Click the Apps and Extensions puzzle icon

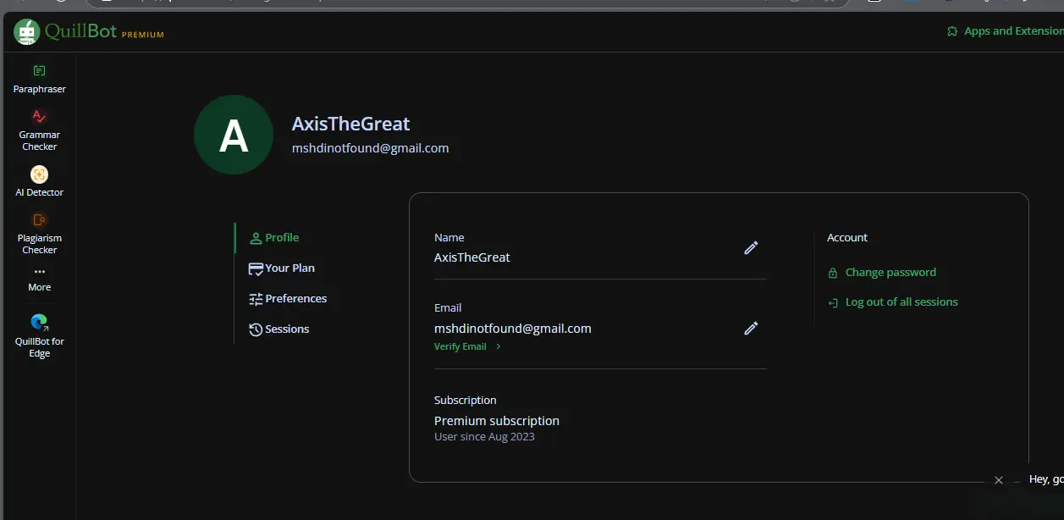[952, 31]
